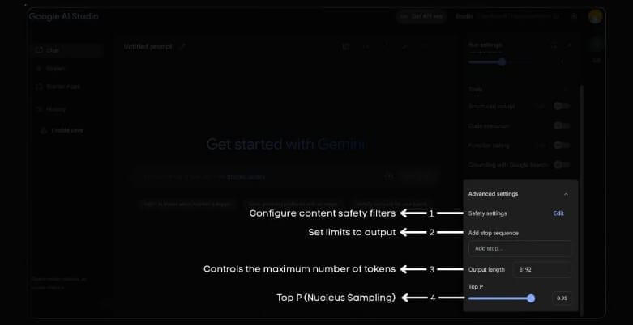The width and height of the screenshot is (633, 325).
Task: Toggle the Function calling switch
Action: 561,146
